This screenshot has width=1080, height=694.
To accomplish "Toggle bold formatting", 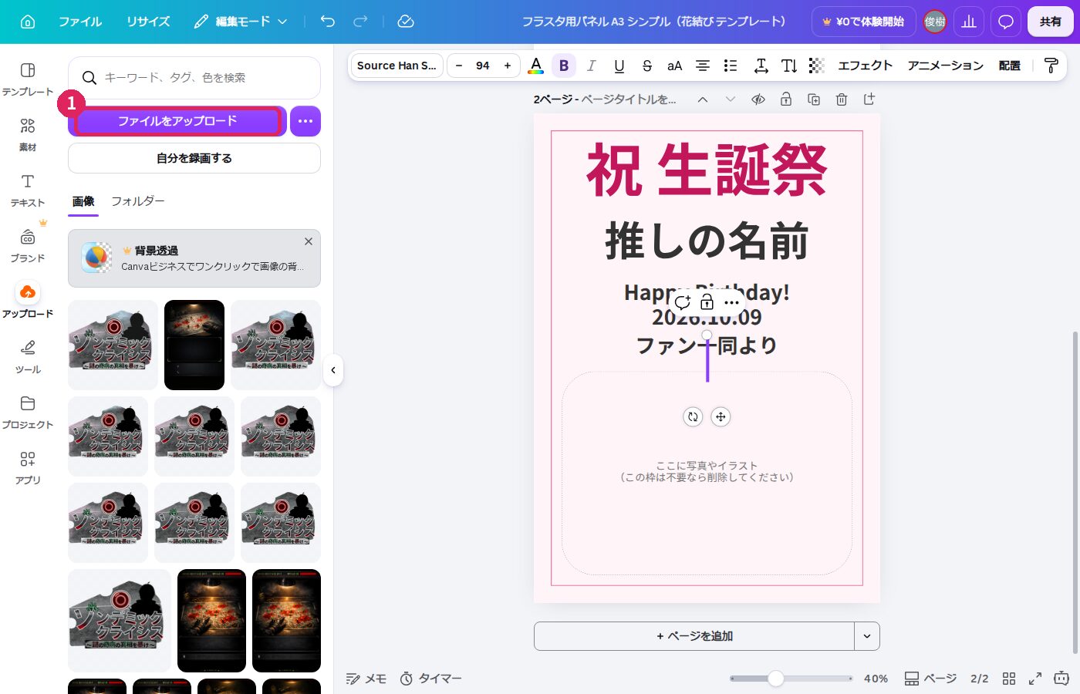I will point(564,66).
